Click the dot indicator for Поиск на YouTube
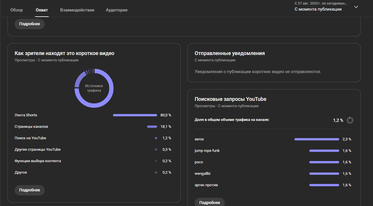The width and height of the screenshot is (373, 206). [156, 138]
